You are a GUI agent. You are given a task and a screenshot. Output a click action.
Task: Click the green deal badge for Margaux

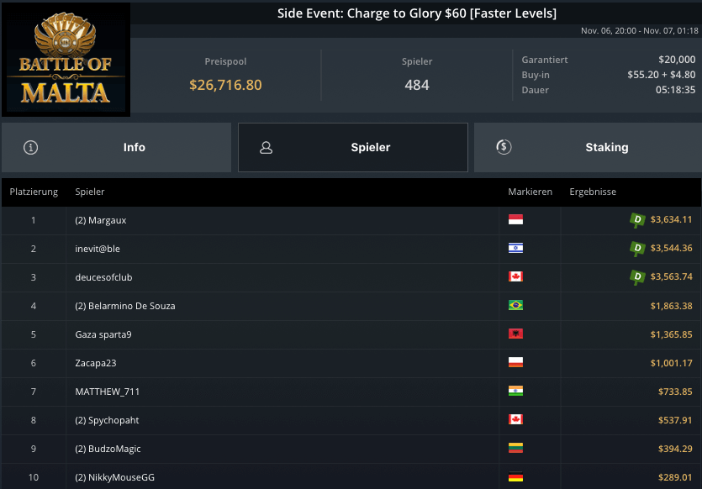point(637,220)
